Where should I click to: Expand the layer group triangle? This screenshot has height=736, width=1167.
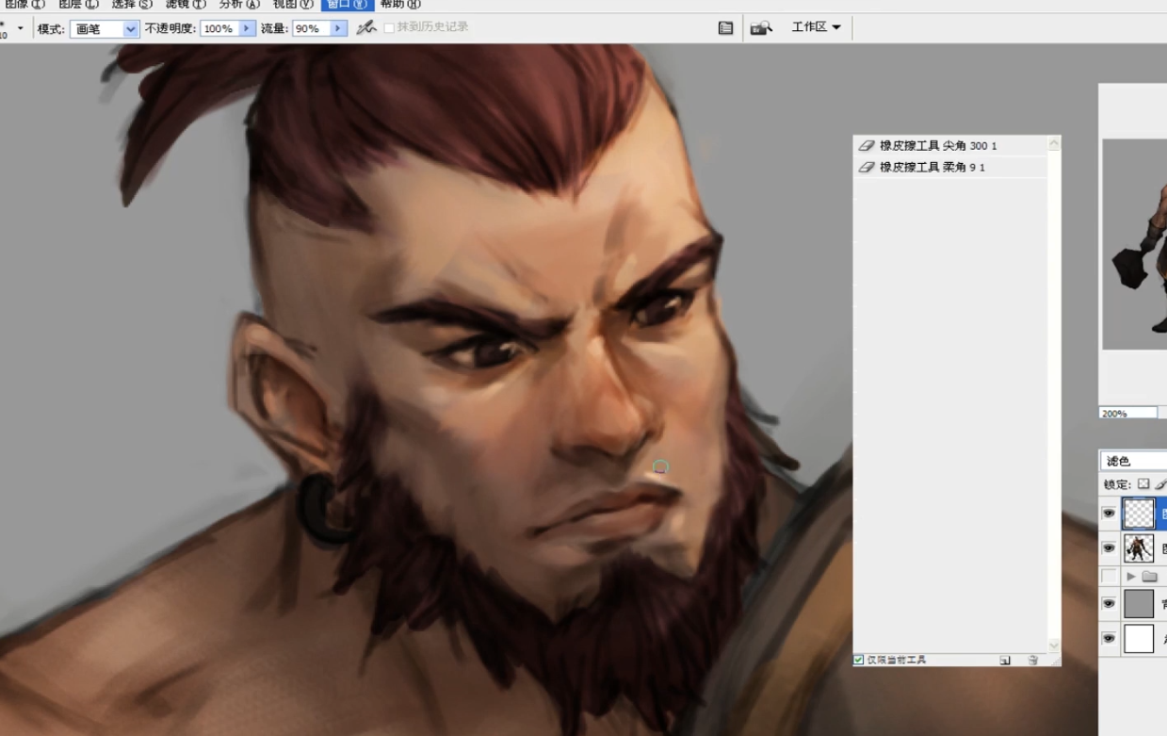[1130, 576]
